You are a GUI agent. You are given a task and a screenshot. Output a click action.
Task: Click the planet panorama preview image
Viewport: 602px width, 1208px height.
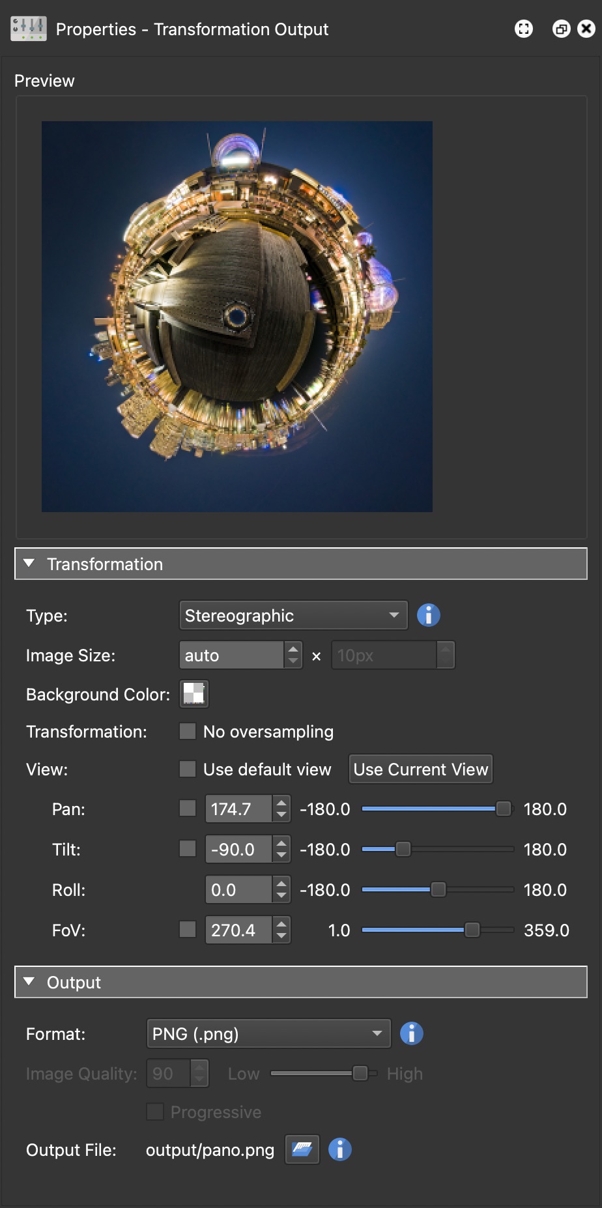point(237,317)
